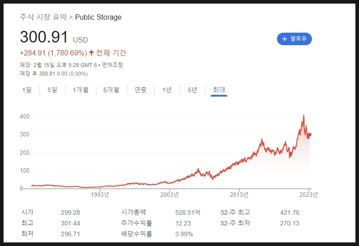Click the red current-price dot on chart
The image size is (359, 246).
point(310,135)
